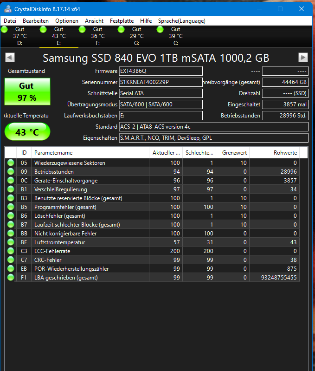Select the Verschleißregulierung parameter name
This screenshot has width=315, height=371.
point(61,189)
